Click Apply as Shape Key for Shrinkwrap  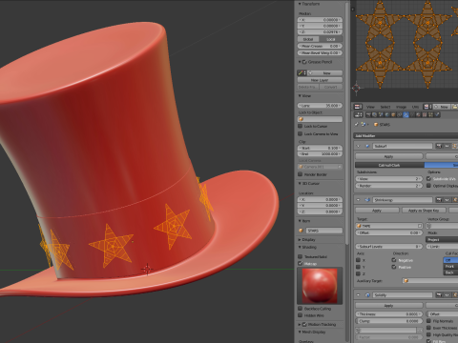[x=424, y=211]
